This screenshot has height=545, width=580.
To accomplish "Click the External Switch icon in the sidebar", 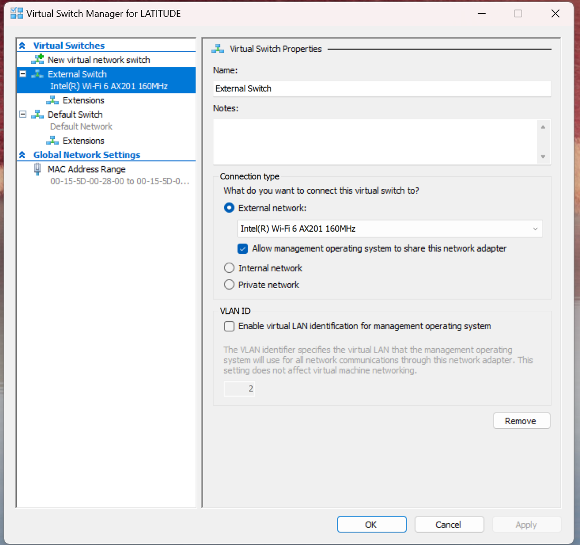I will point(38,74).
